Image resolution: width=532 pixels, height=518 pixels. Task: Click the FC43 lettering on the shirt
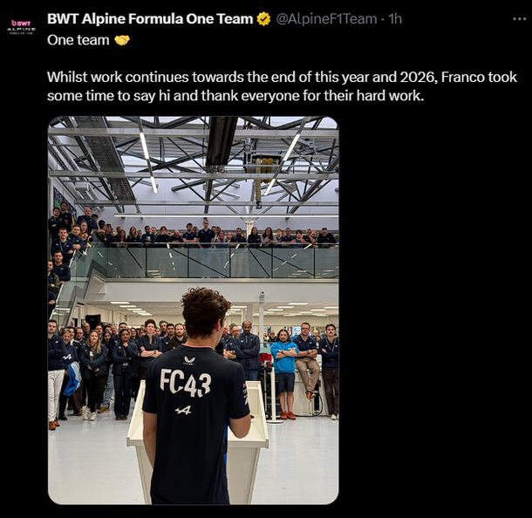(185, 382)
